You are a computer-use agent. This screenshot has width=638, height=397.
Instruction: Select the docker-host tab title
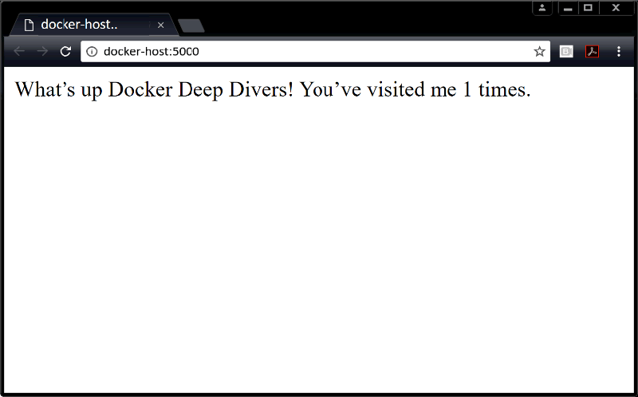click(80, 26)
